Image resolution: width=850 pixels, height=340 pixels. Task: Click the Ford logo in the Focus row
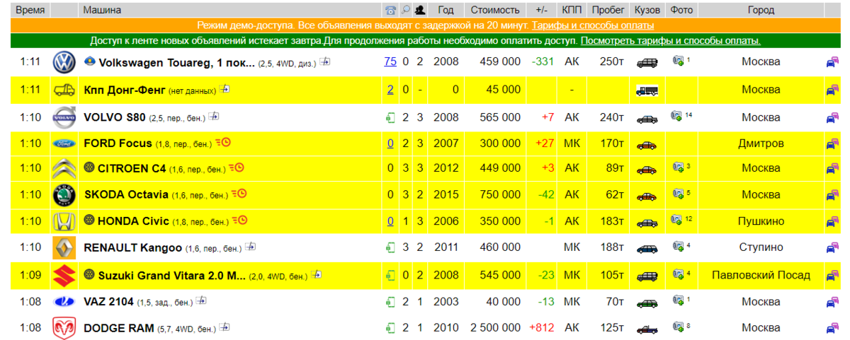[64, 143]
